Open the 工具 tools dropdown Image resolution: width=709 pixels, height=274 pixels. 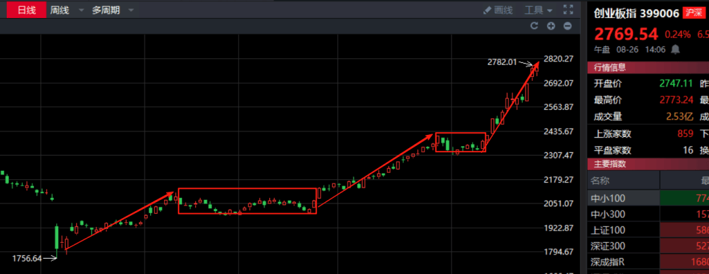point(539,10)
